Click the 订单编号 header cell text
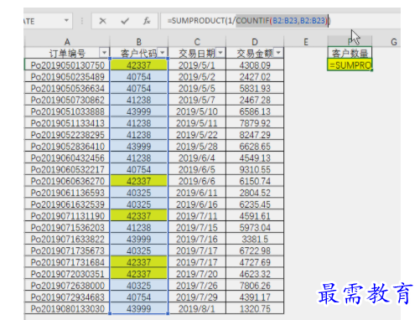This screenshot has width=420, height=320. pyautogui.click(x=67, y=53)
